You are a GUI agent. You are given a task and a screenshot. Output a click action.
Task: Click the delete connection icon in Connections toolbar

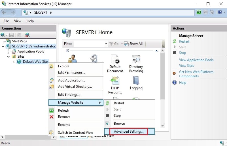click(x=27, y=35)
